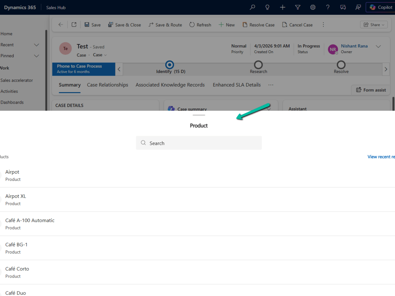395x296 pixels.
Task: Select the Airpot product
Action: point(197,175)
